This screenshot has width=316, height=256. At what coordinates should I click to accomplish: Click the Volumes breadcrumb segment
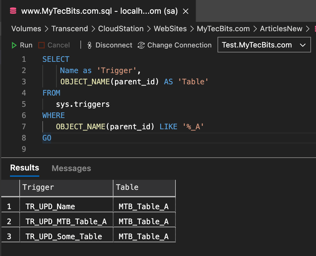(26, 29)
